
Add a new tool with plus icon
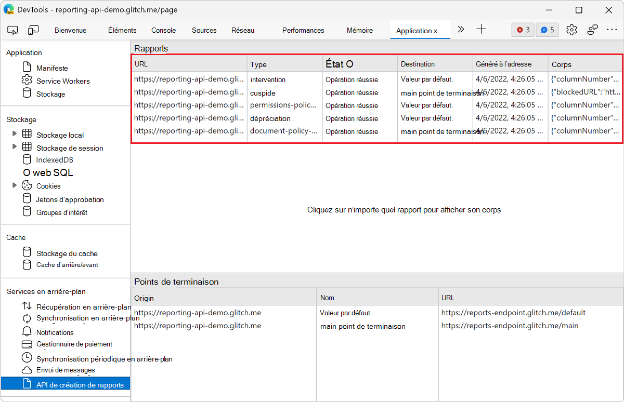(481, 30)
